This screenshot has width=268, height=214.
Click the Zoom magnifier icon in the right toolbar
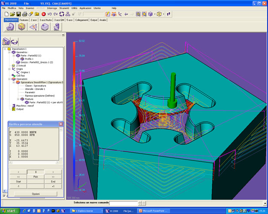pos(138,14)
